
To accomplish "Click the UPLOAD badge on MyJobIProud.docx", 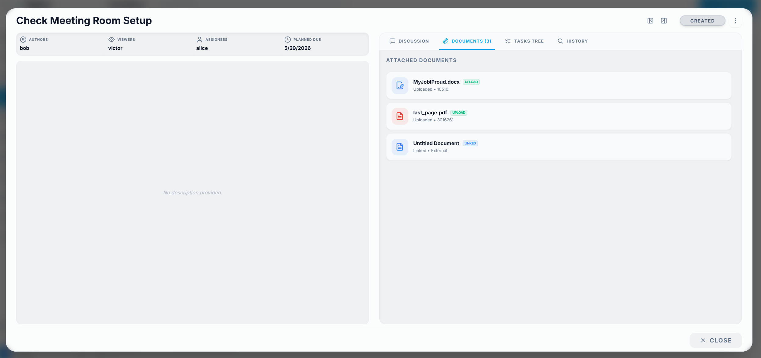I will pyautogui.click(x=471, y=82).
